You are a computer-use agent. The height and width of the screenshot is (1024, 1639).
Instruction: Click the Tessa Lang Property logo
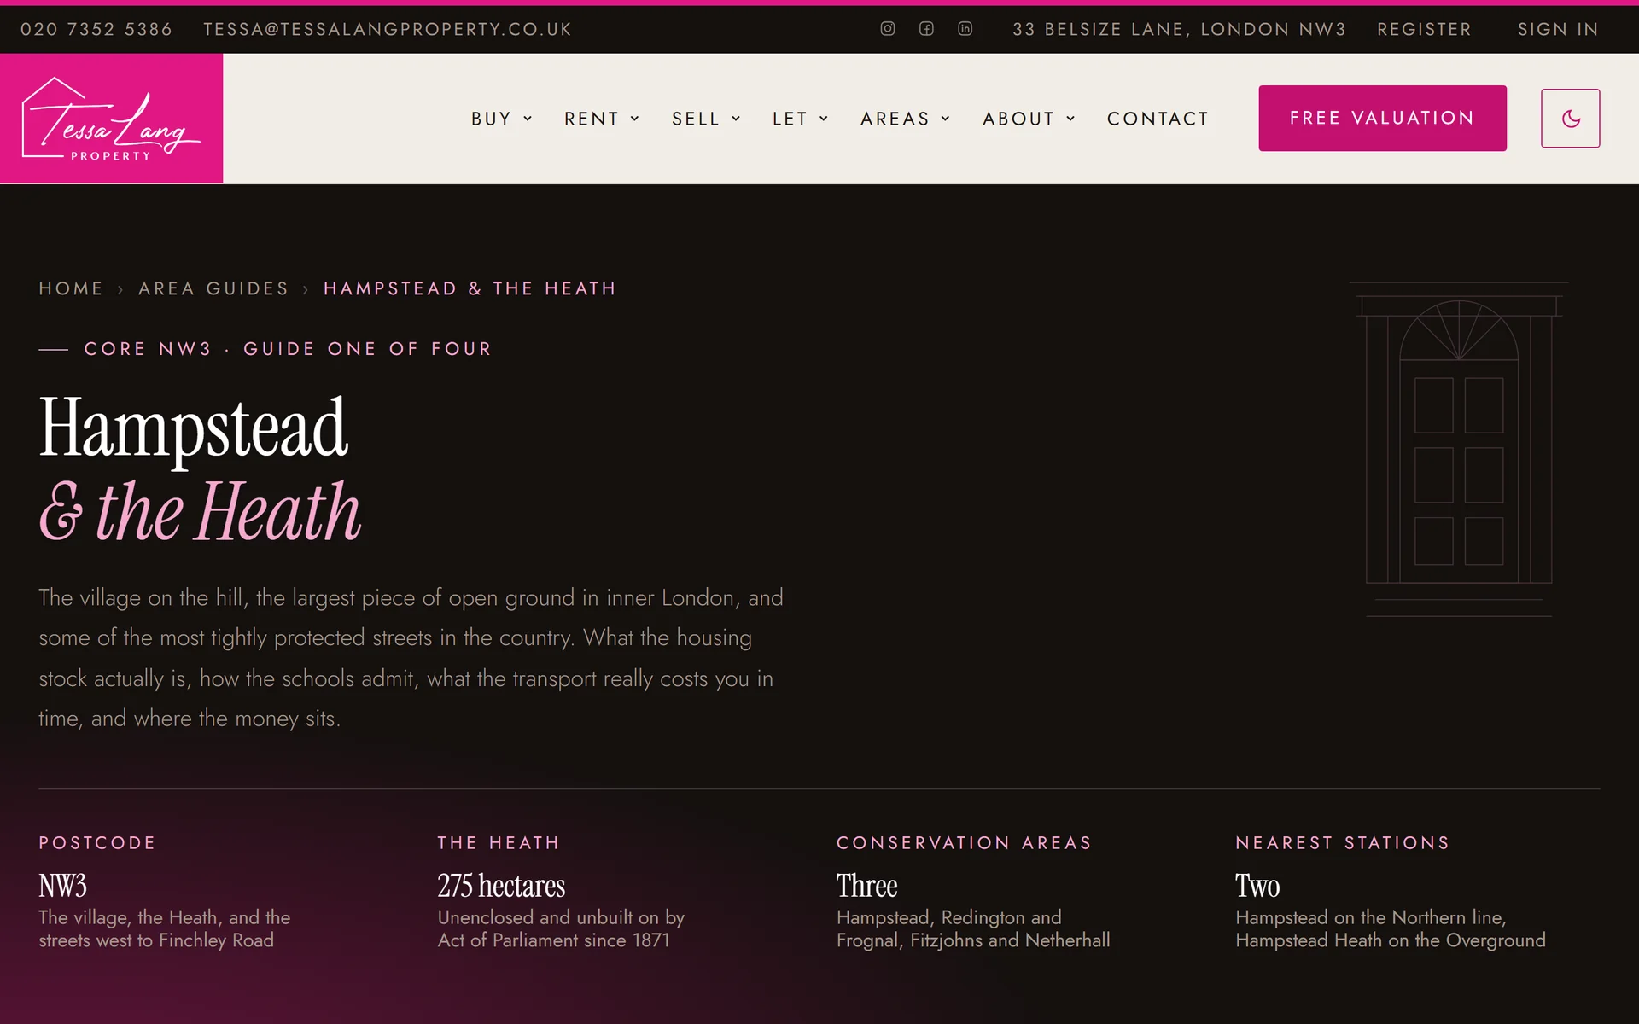tap(111, 119)
